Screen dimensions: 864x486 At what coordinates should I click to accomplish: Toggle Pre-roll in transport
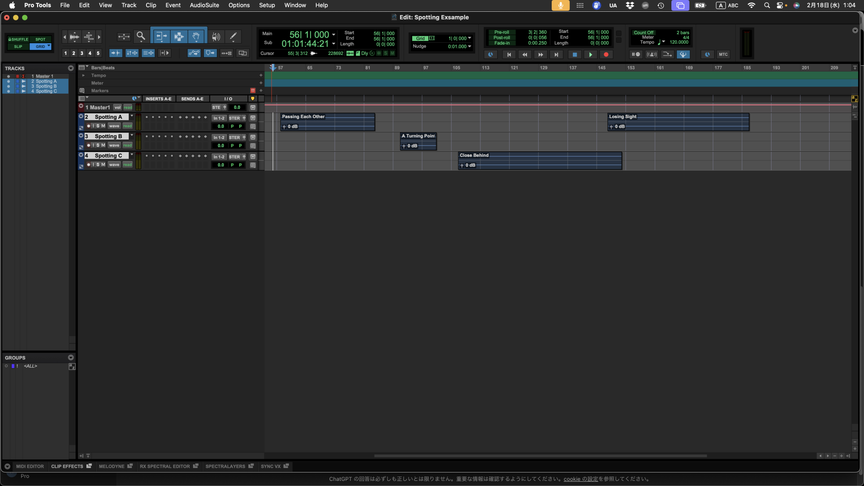point(501,32)
